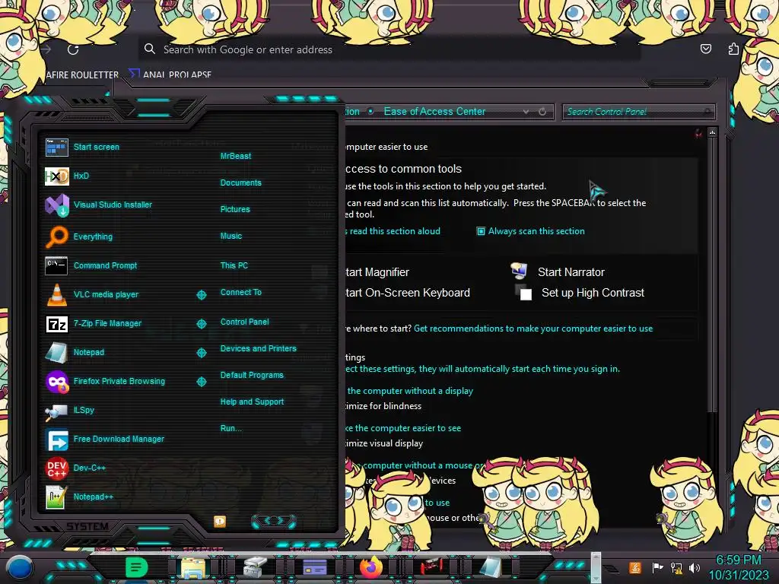
Task: Open address bar history dropdown
Action: (x=526, y=112)
